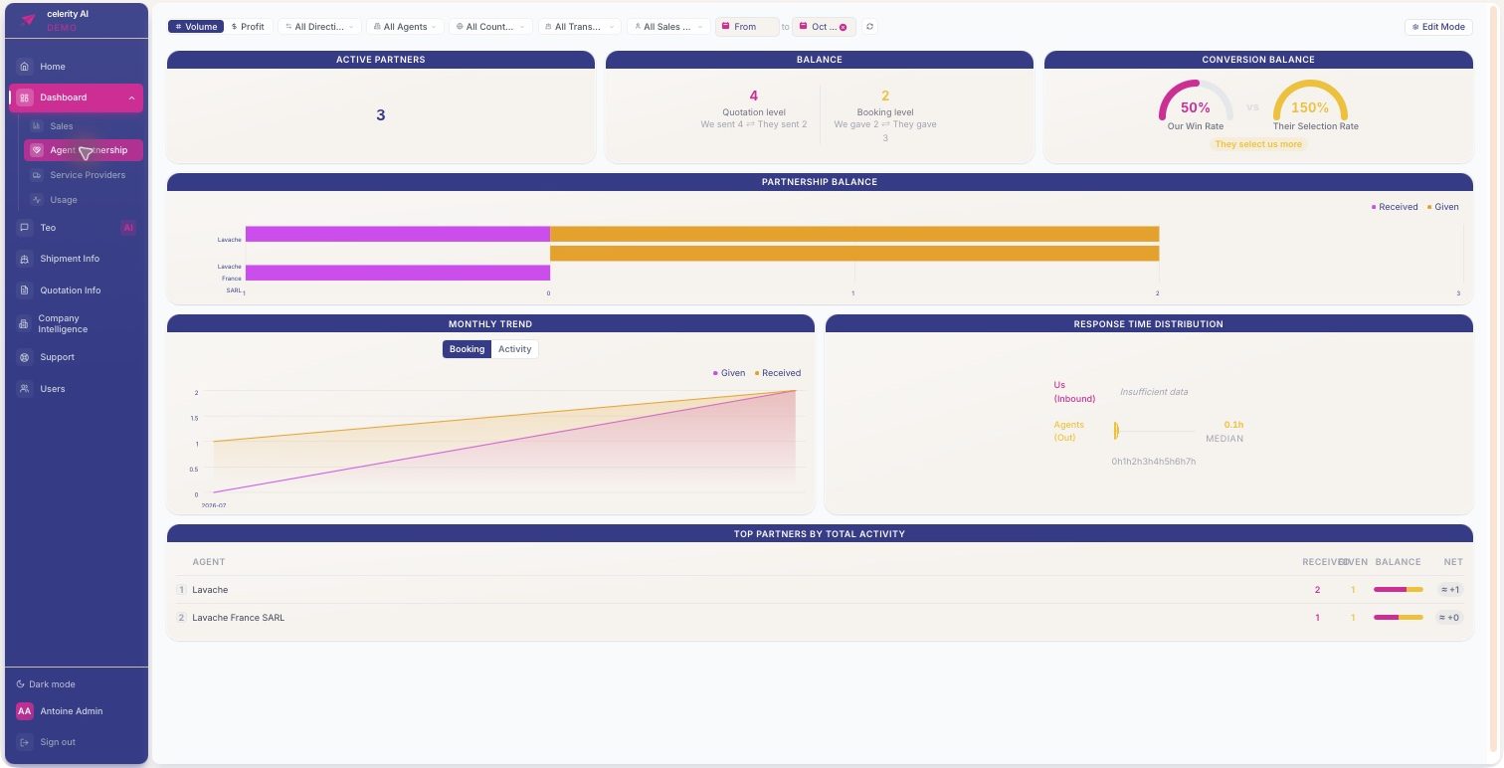The width and height of the screenshot is (1504, 768).
Task: Click Lavache France SARL's balance bar
Action: click(1398, 618)
